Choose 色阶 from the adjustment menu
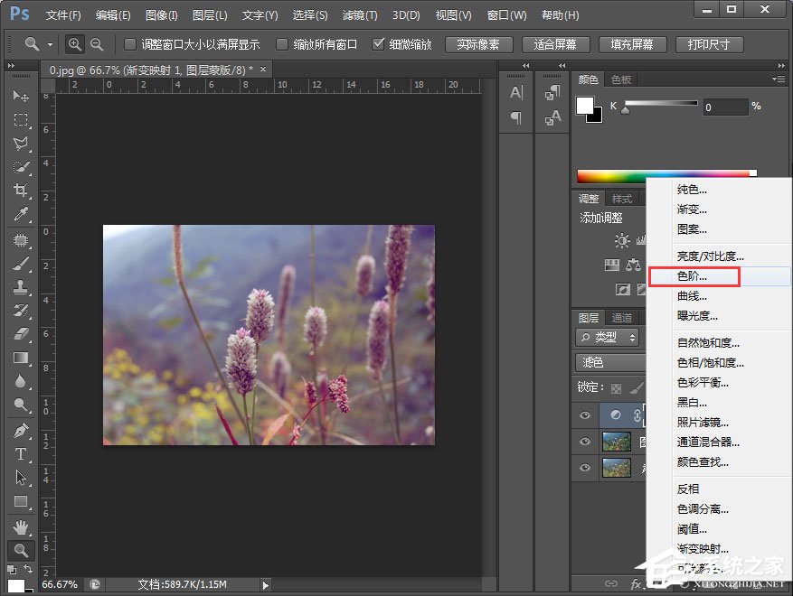The height and width of the screenshot is (596, 793). tap(693, 276)
